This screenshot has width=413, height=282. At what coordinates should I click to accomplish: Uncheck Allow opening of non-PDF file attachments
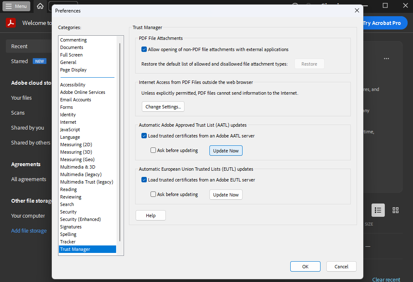pyautogui.click(x=144, y=49)
